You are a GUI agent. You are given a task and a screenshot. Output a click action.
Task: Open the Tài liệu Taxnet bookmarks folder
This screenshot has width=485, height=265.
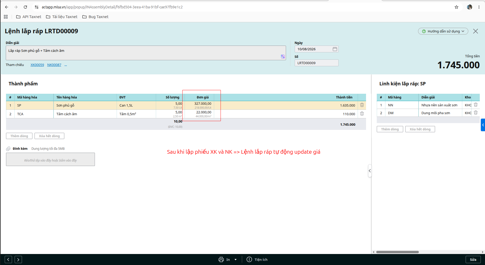(x=62, y=17)
